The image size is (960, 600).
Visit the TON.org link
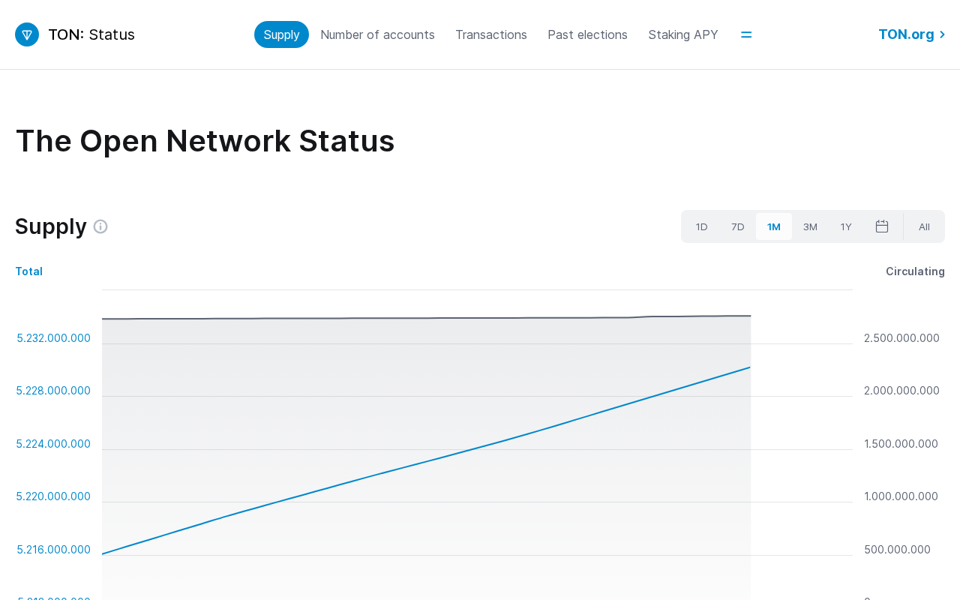tap(911, 34)
